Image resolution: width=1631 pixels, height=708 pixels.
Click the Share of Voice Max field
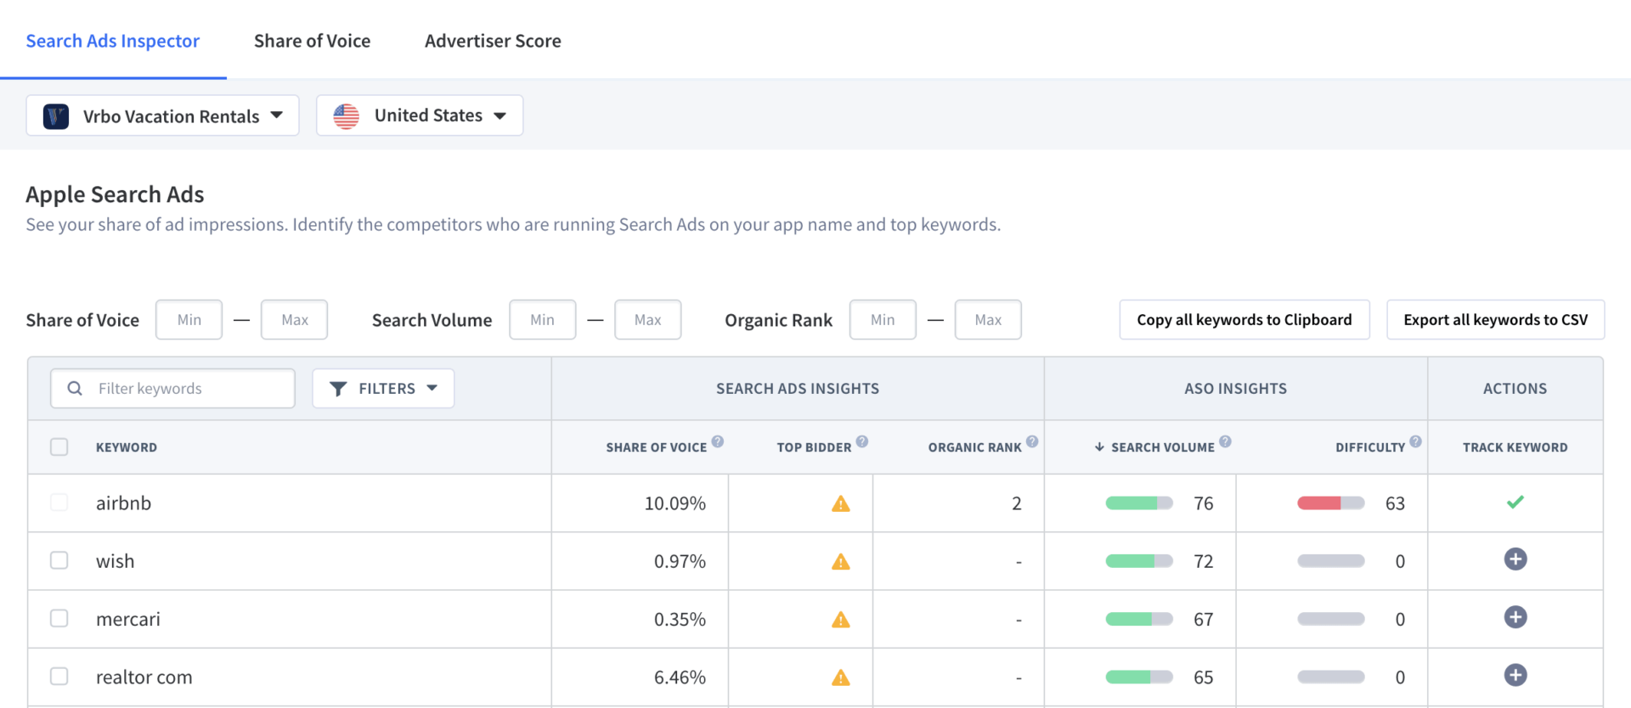(294, 320)
